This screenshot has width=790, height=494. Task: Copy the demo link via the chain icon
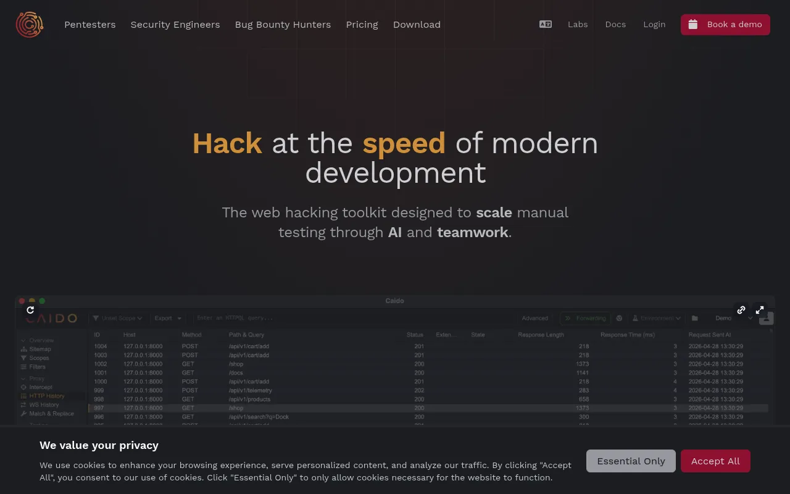coord(741,310)
